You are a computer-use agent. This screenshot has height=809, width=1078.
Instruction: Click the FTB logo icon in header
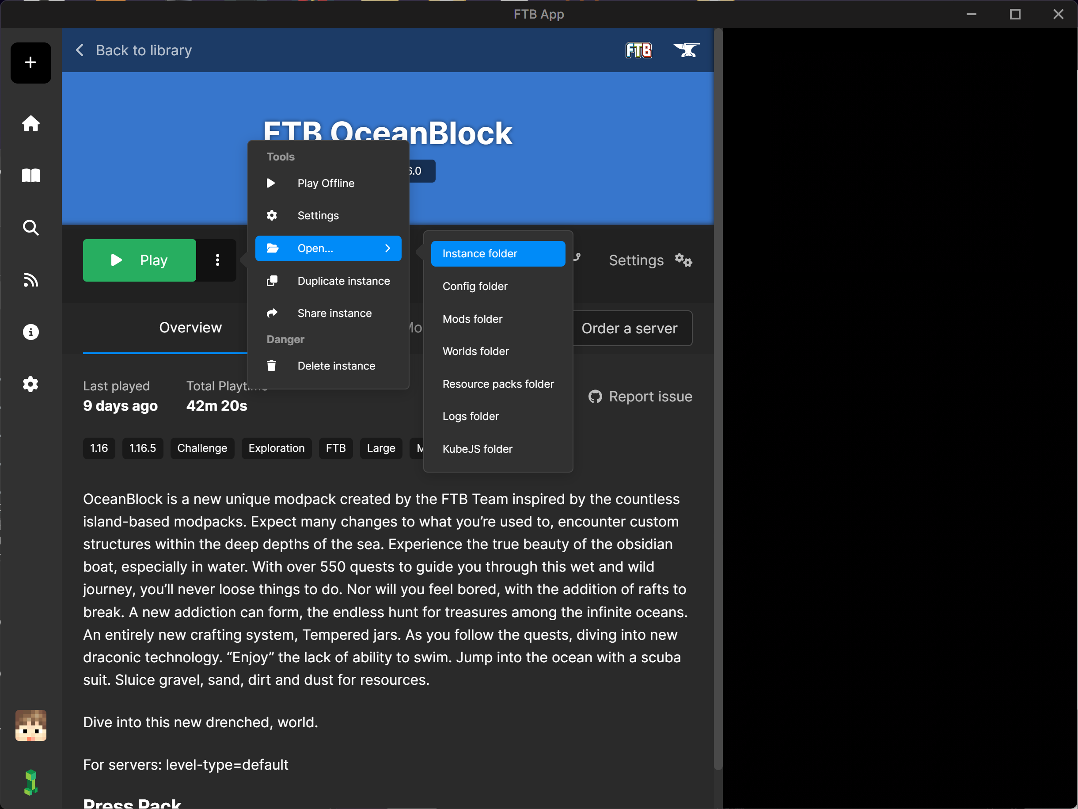point(638,50)
